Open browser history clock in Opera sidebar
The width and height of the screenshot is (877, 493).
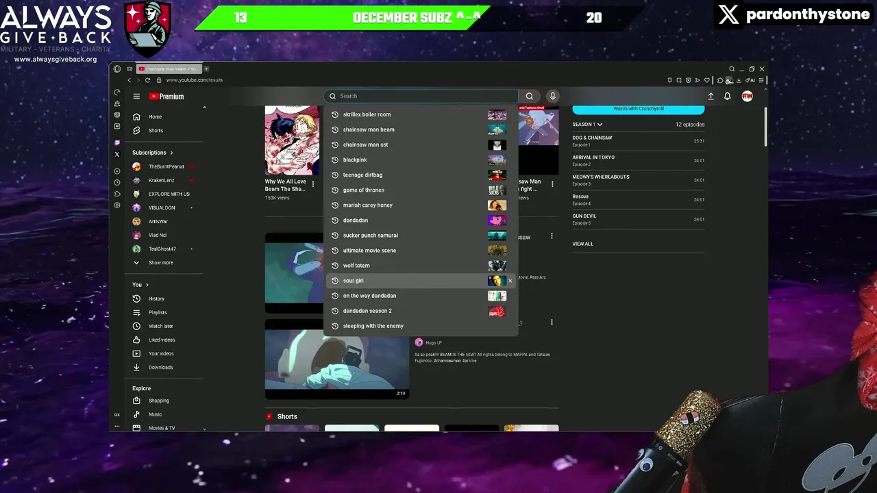pos(117,182)
